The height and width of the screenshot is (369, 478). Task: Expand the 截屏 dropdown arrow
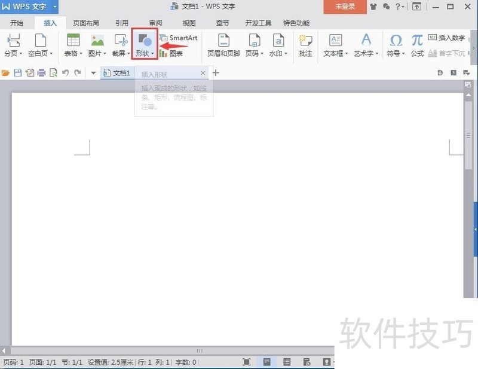(128, 54)
